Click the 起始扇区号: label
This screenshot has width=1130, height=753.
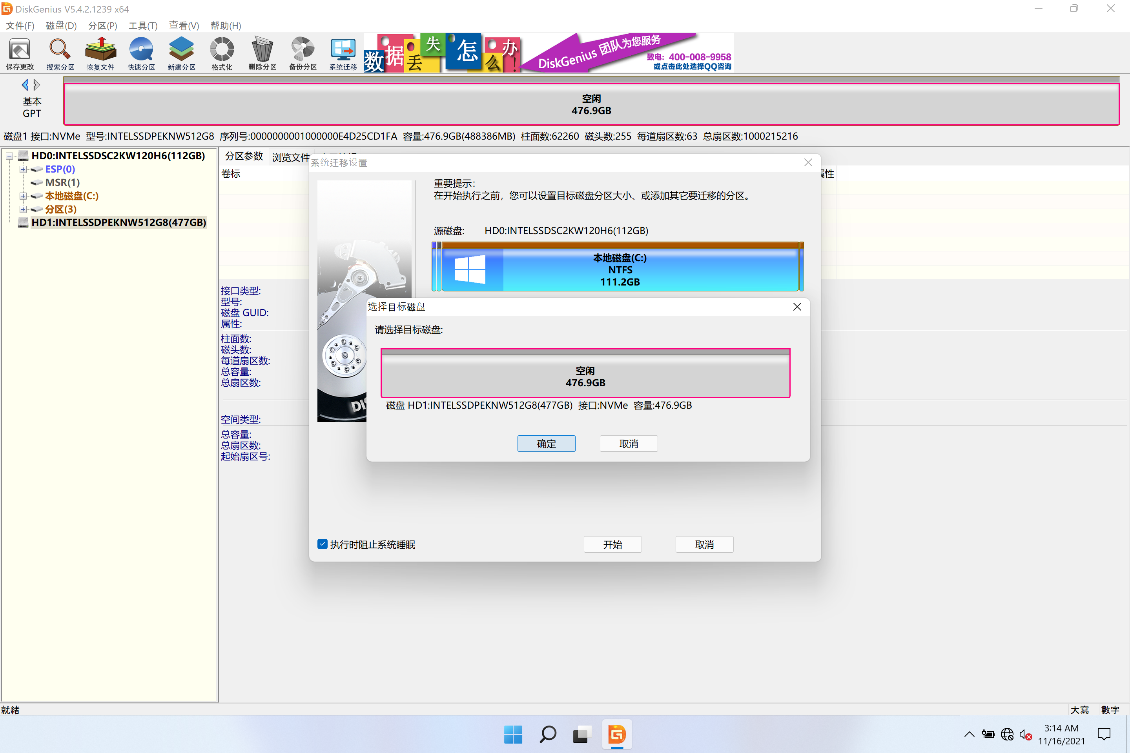click(x=246, y=456)
